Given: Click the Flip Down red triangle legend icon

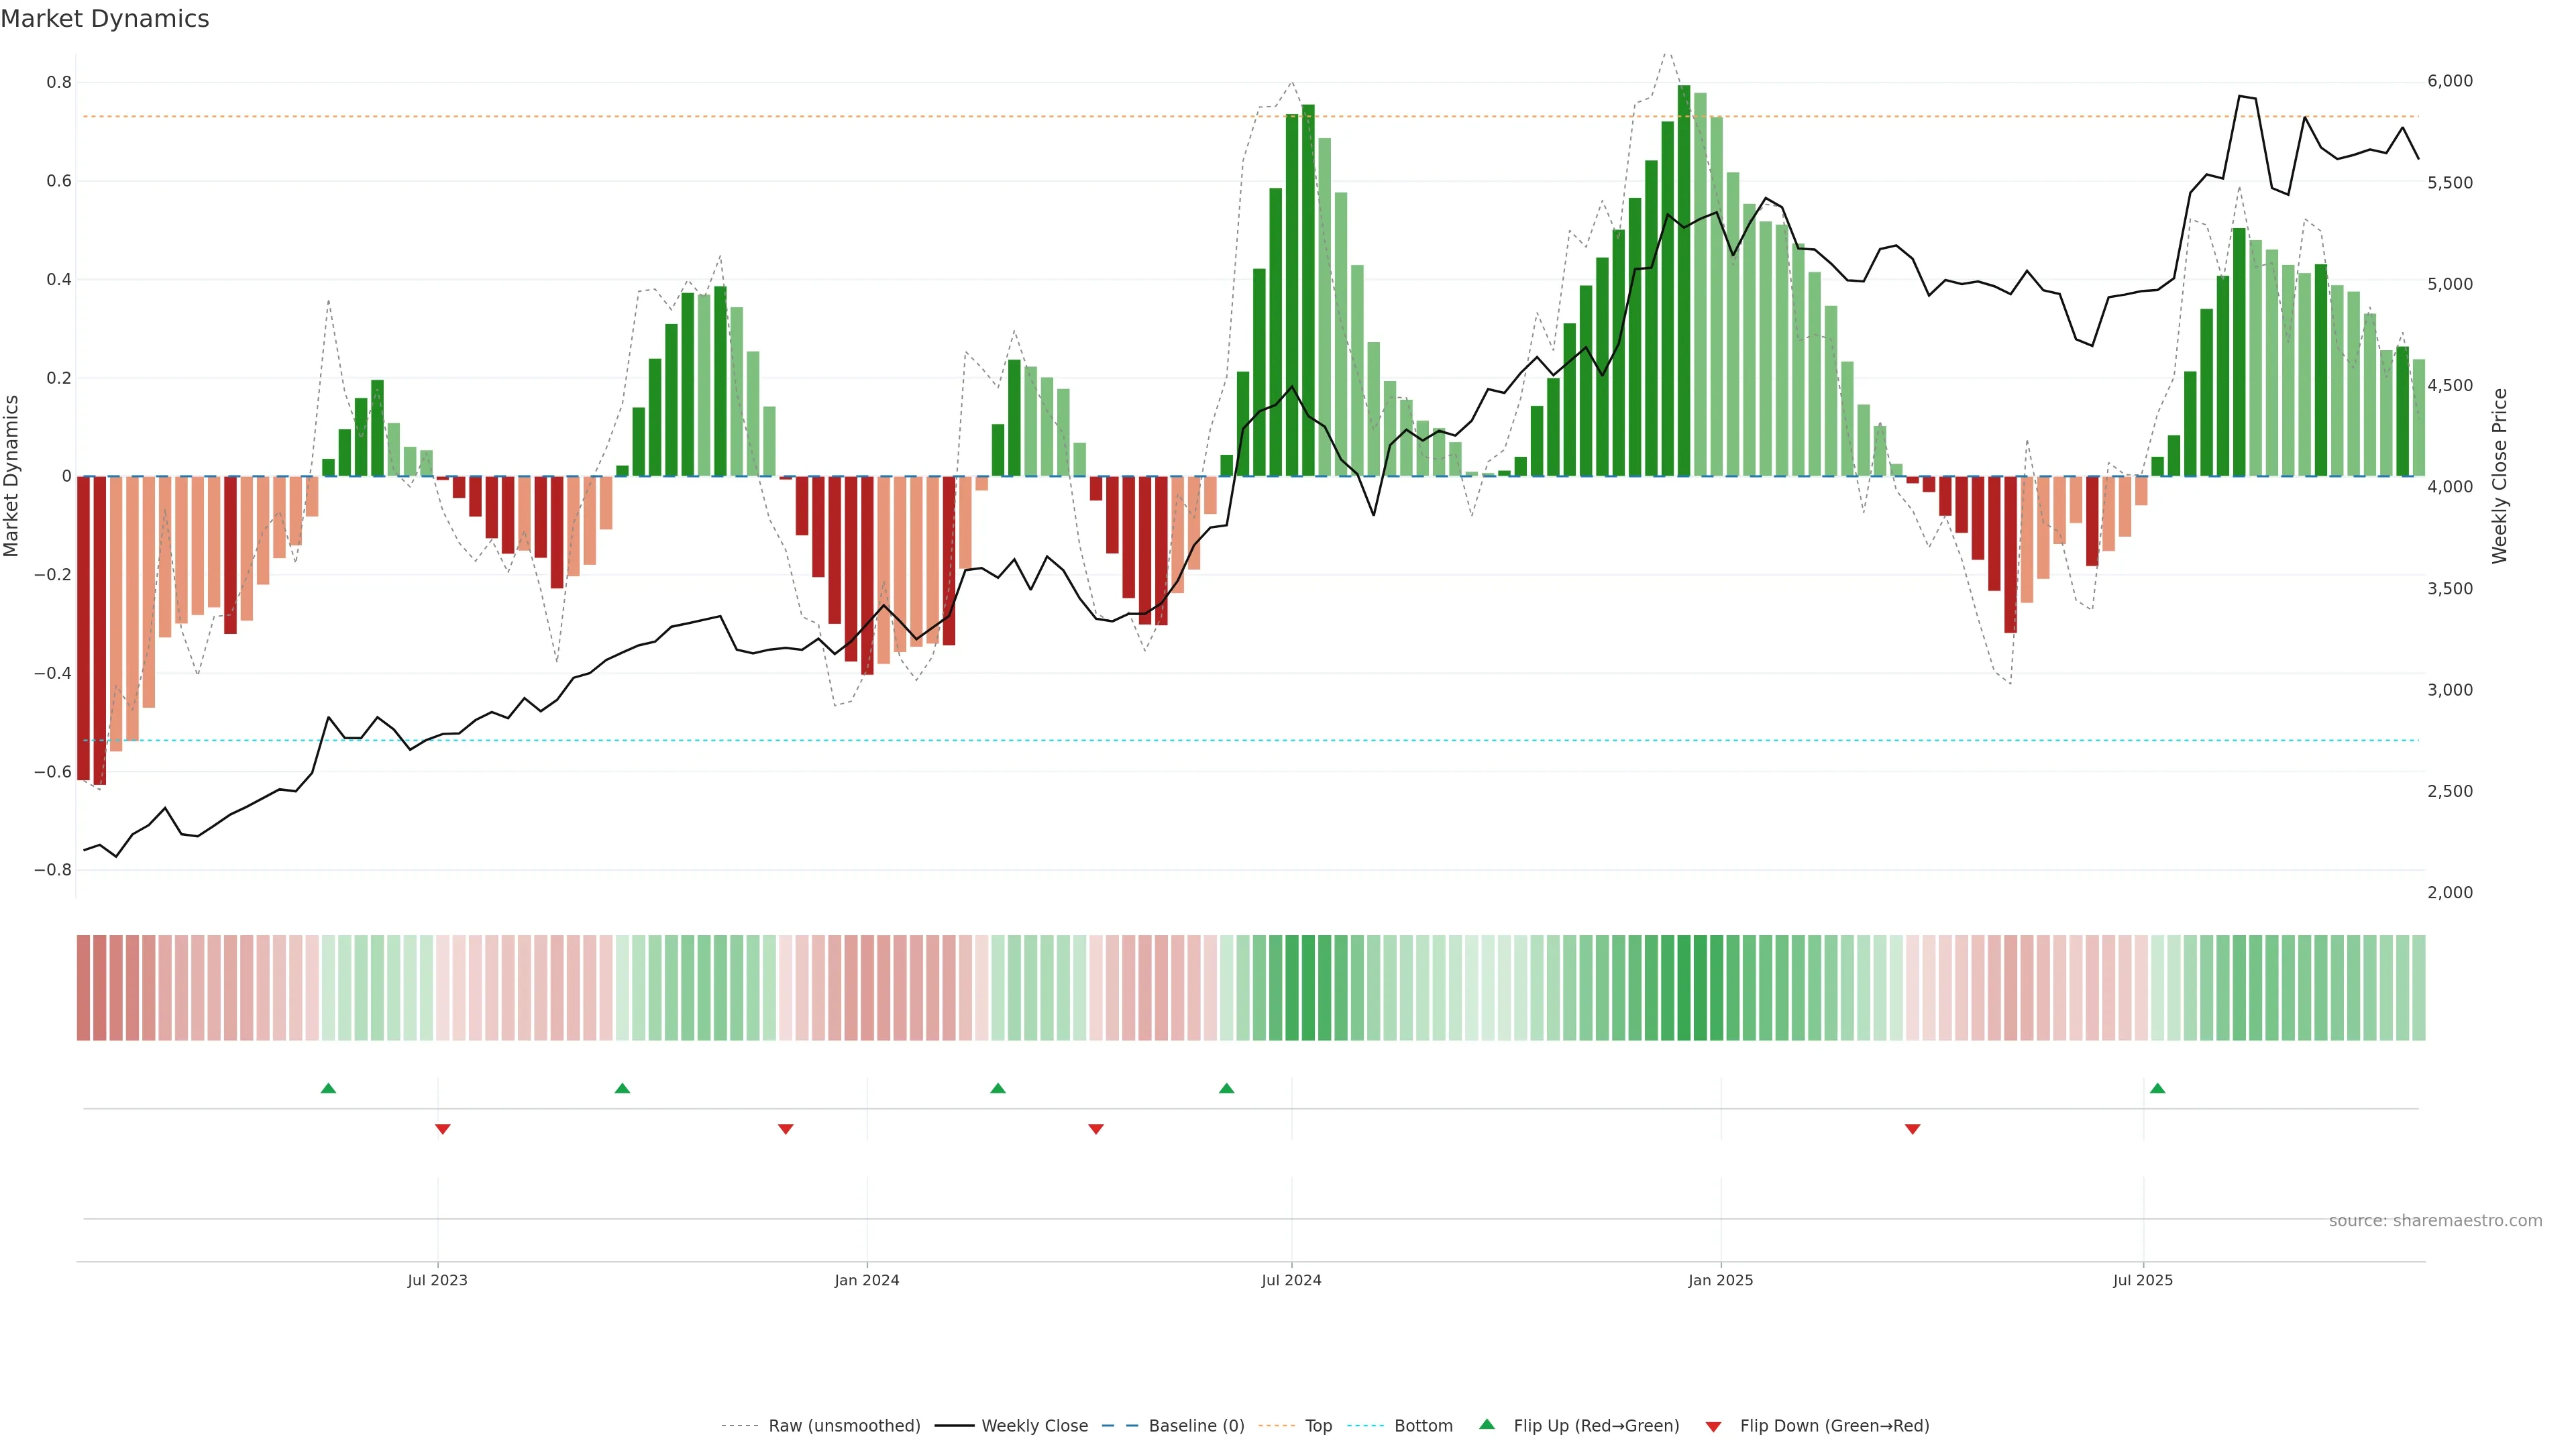Looking at the screenshot, I should click(1713, 1426).
